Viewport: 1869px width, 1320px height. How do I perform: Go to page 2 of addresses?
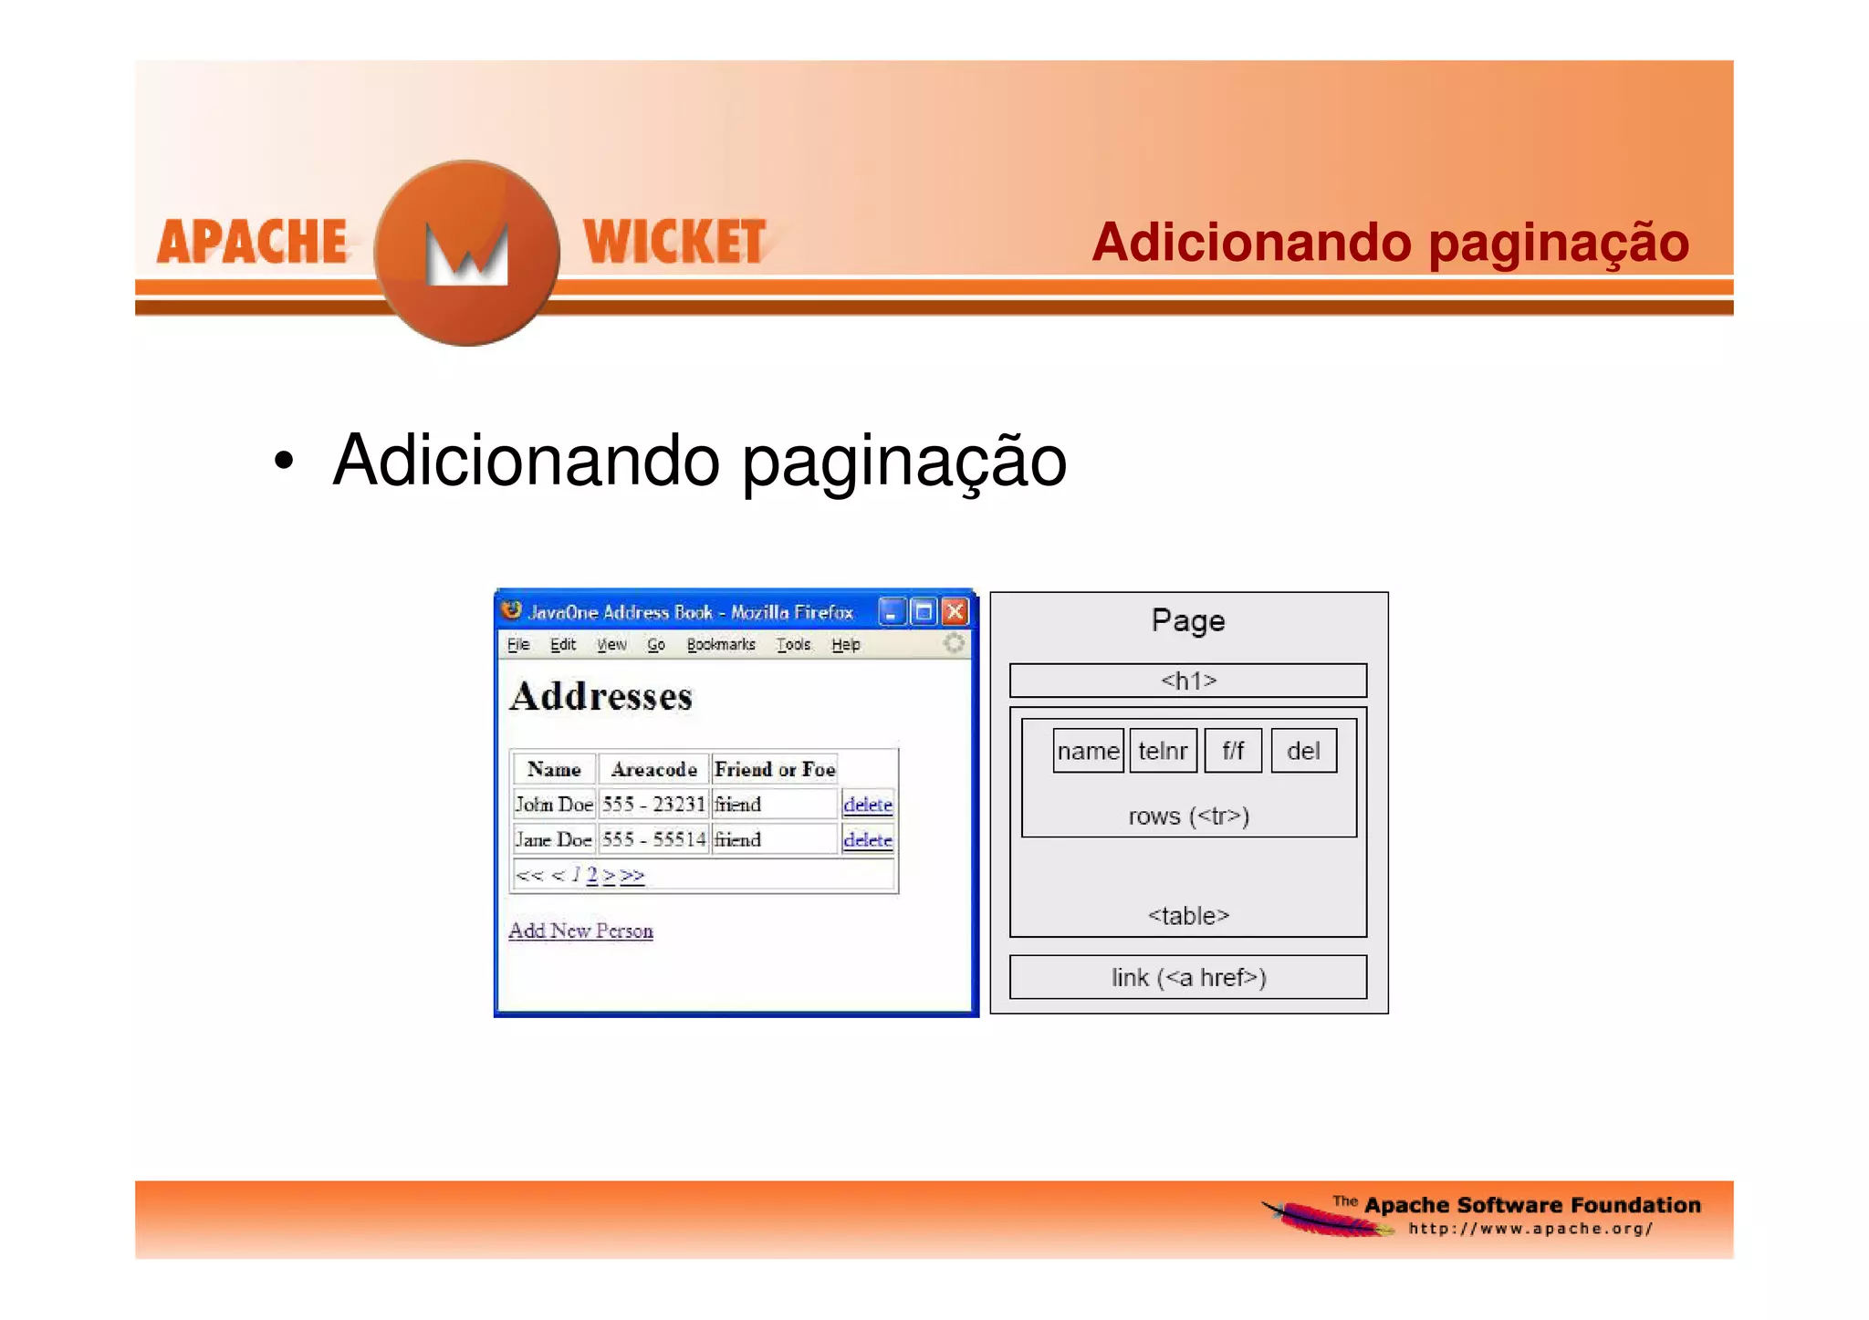click(592, 875)
